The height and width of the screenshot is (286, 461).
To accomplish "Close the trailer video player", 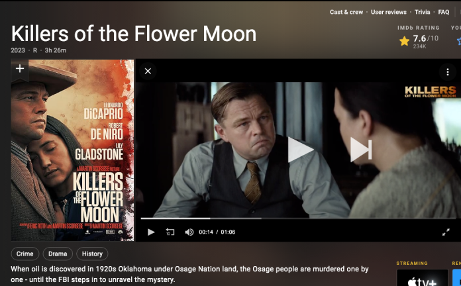I will point(148,71).
